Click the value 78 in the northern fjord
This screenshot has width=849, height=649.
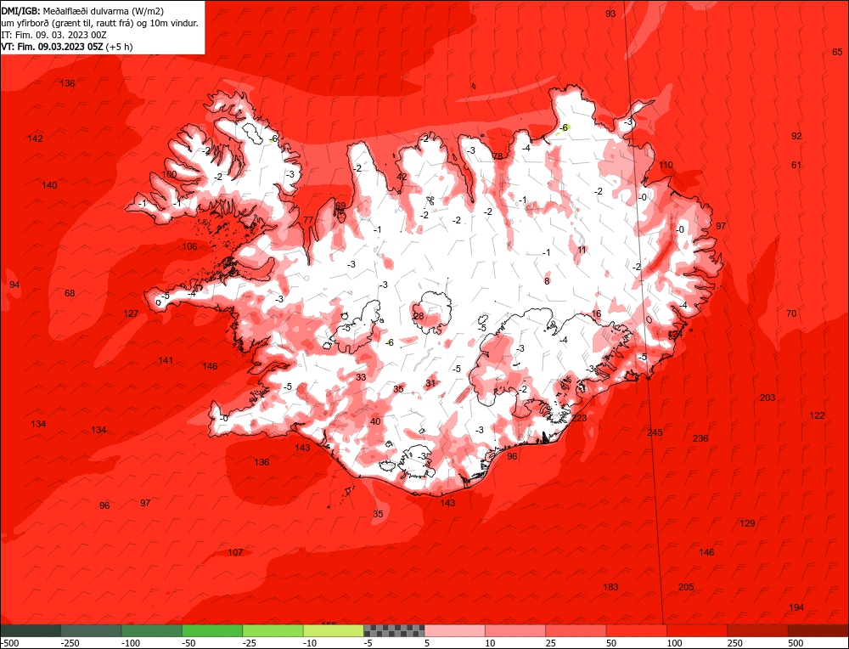(x=498, y=156)
